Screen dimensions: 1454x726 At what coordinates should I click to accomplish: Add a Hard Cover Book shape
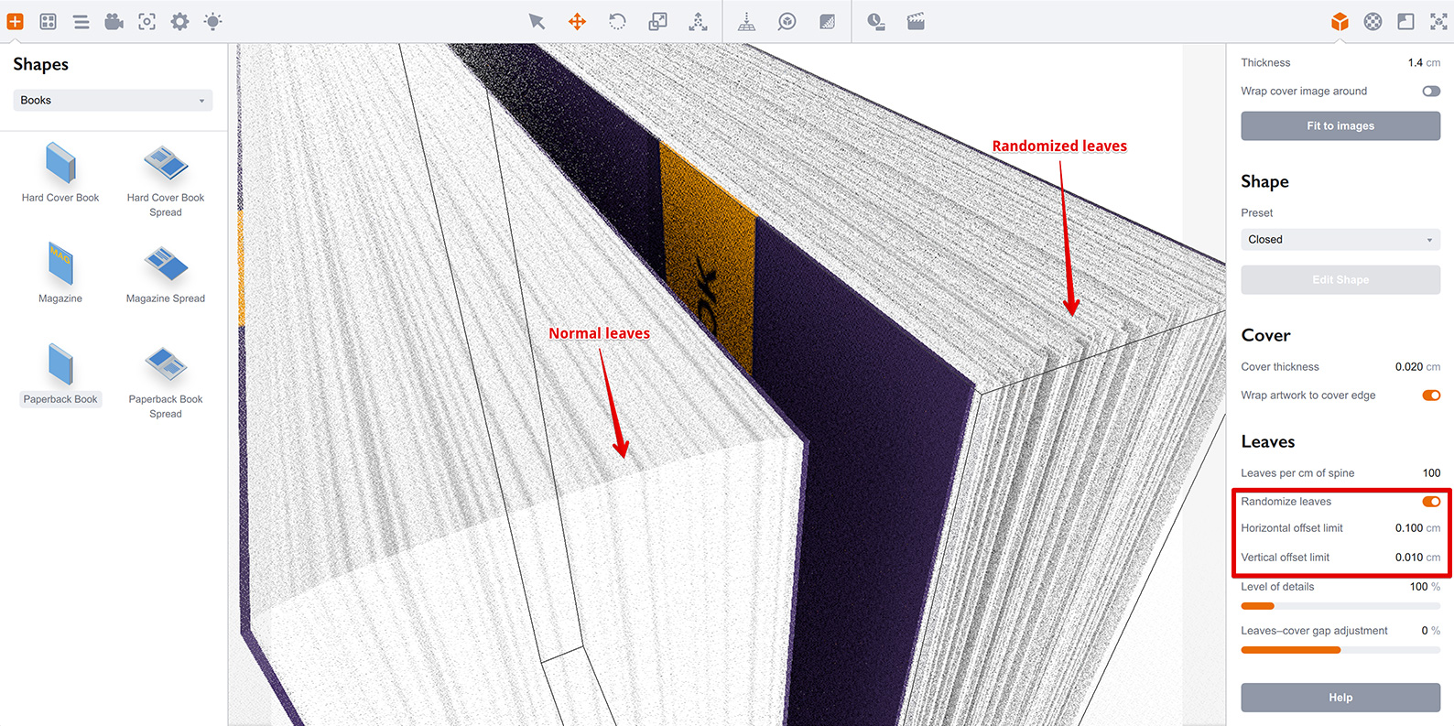[x=60, y=172]
